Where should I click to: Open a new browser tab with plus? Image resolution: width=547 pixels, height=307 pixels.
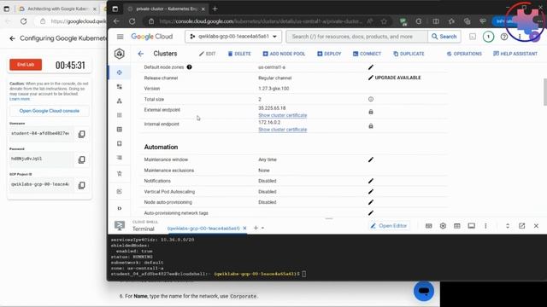(215, 9)
